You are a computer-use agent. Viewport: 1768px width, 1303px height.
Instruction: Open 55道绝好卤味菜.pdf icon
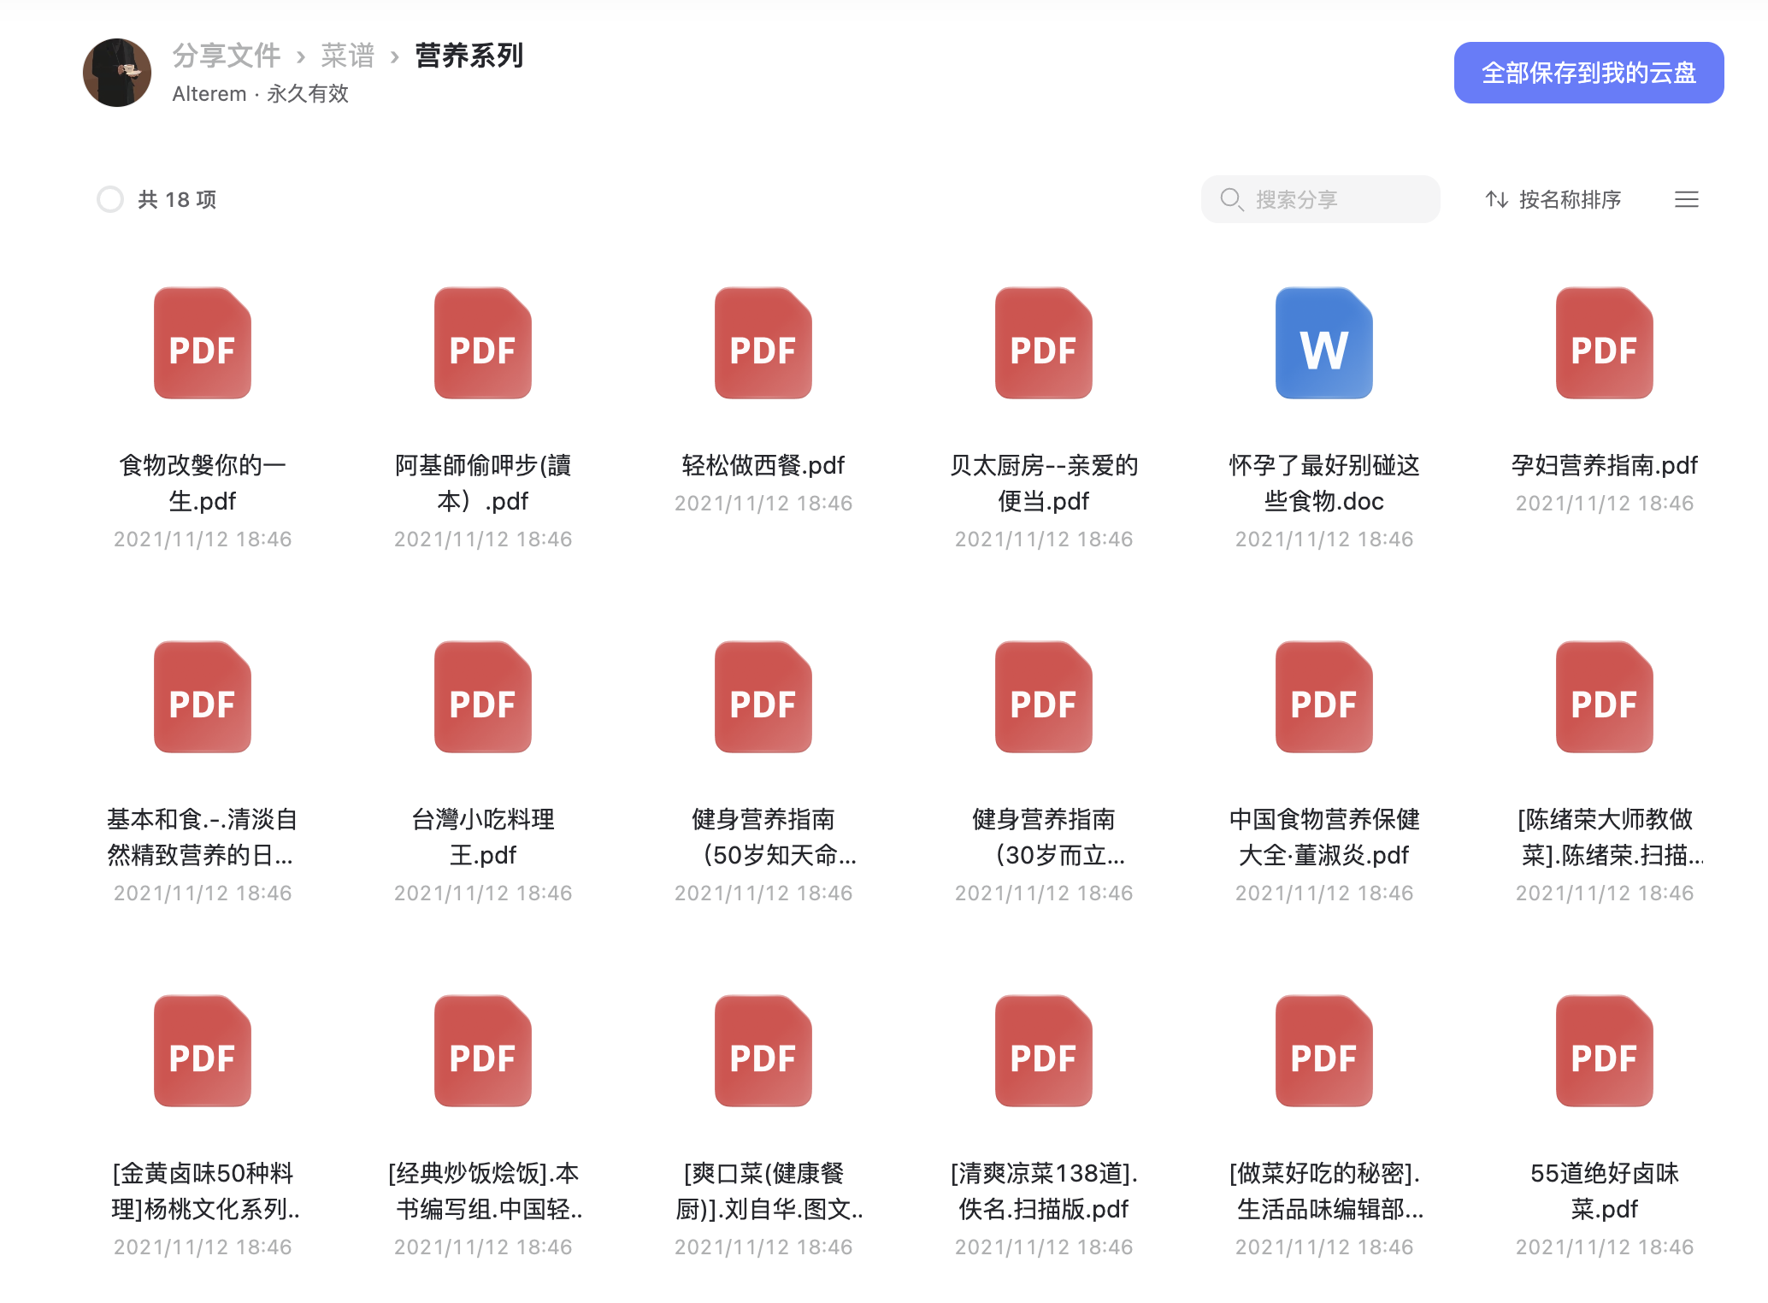click(1604, 1051)
